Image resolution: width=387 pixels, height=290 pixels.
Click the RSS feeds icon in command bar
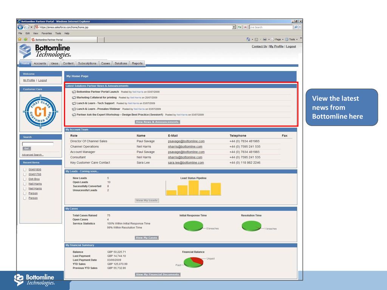point(257,39)
